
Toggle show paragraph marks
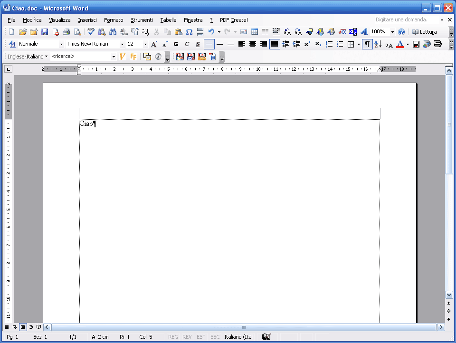(367, 44)
